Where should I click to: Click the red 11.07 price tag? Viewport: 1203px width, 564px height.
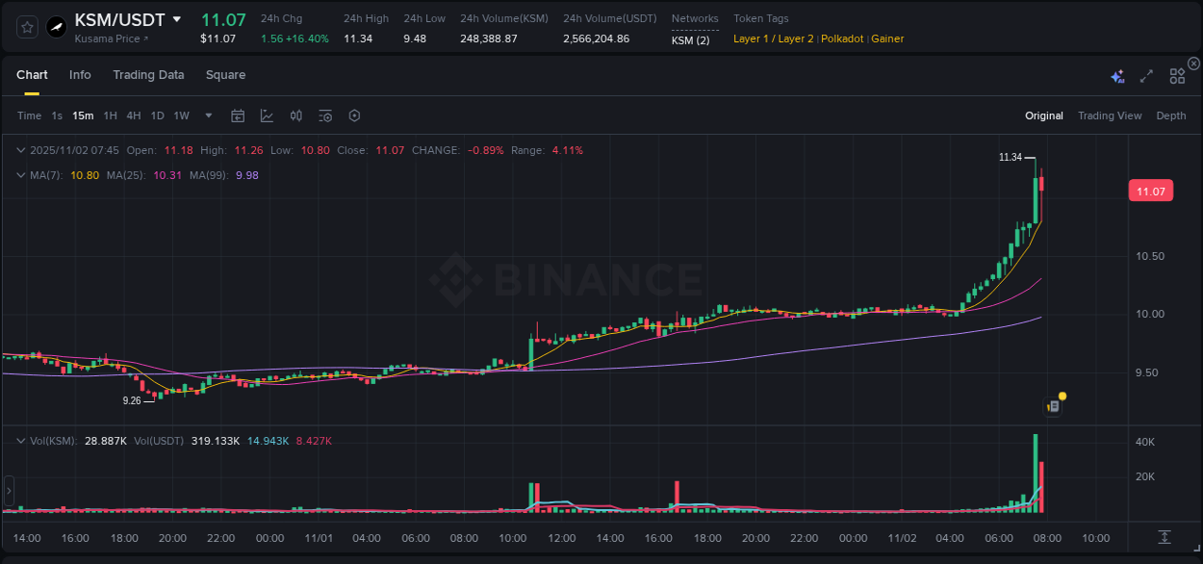coord(1151,191)
